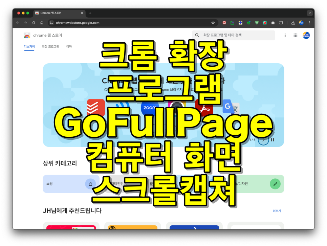The width and height of the screenshot is (327, 246).
Task: Open the browser Downloads tray icon
Action: coord(293,23)
